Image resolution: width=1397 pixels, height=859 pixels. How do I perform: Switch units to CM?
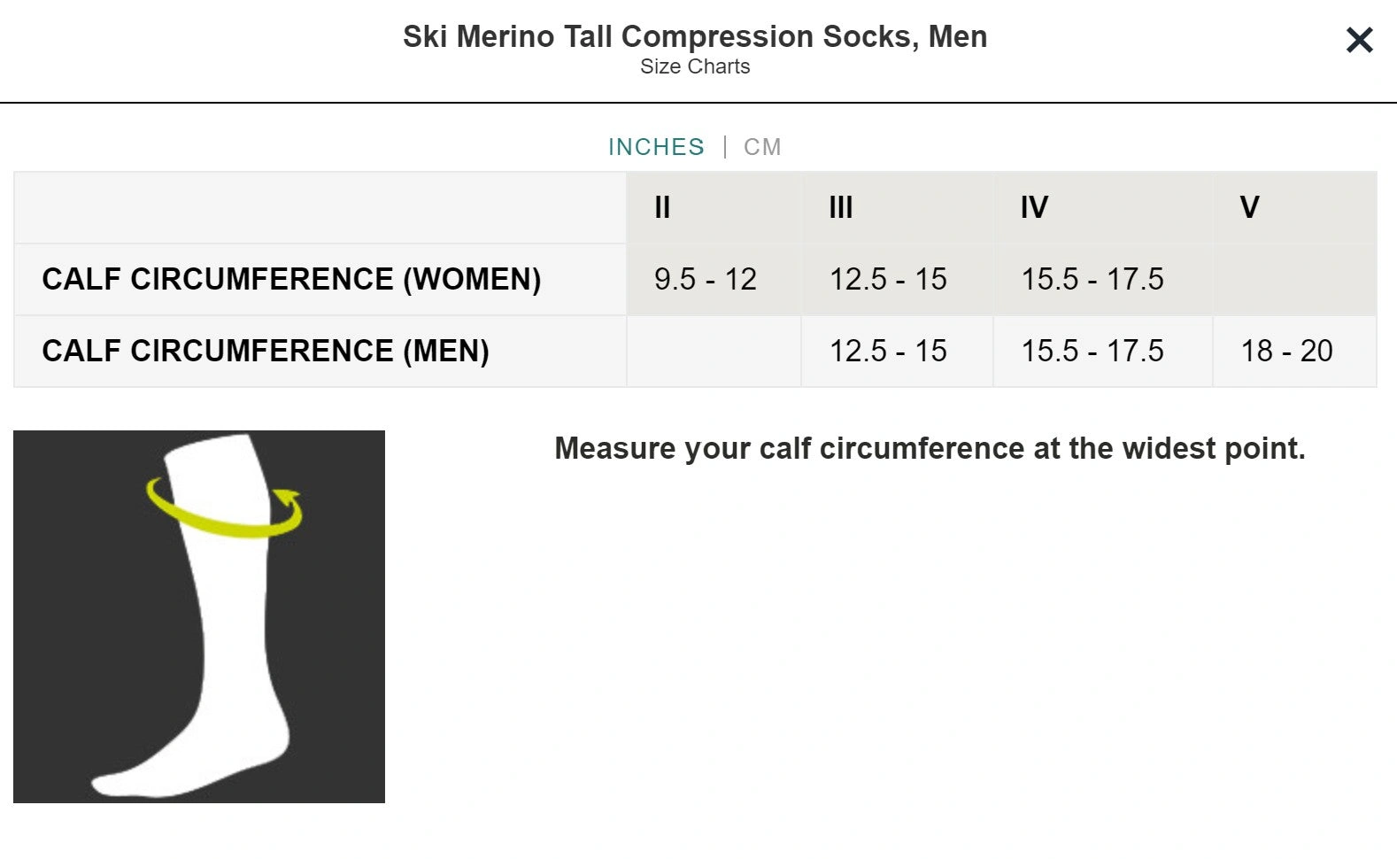pos(762,147)
